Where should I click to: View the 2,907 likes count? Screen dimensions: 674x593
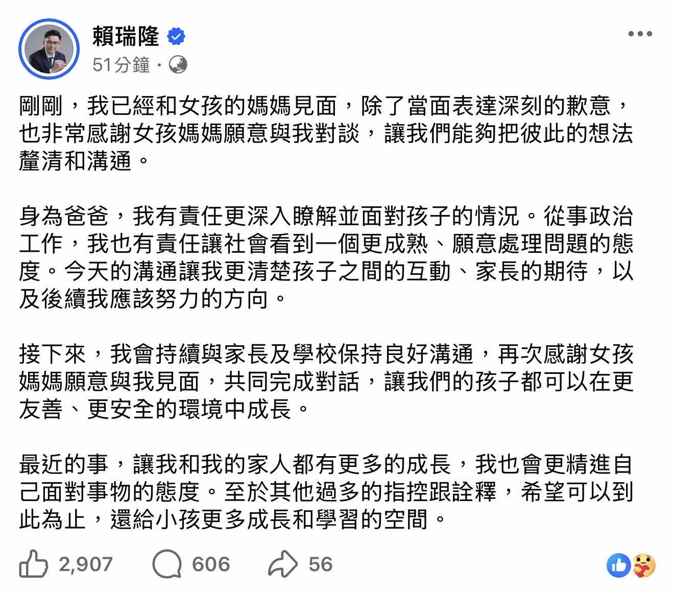click(86, 564)
